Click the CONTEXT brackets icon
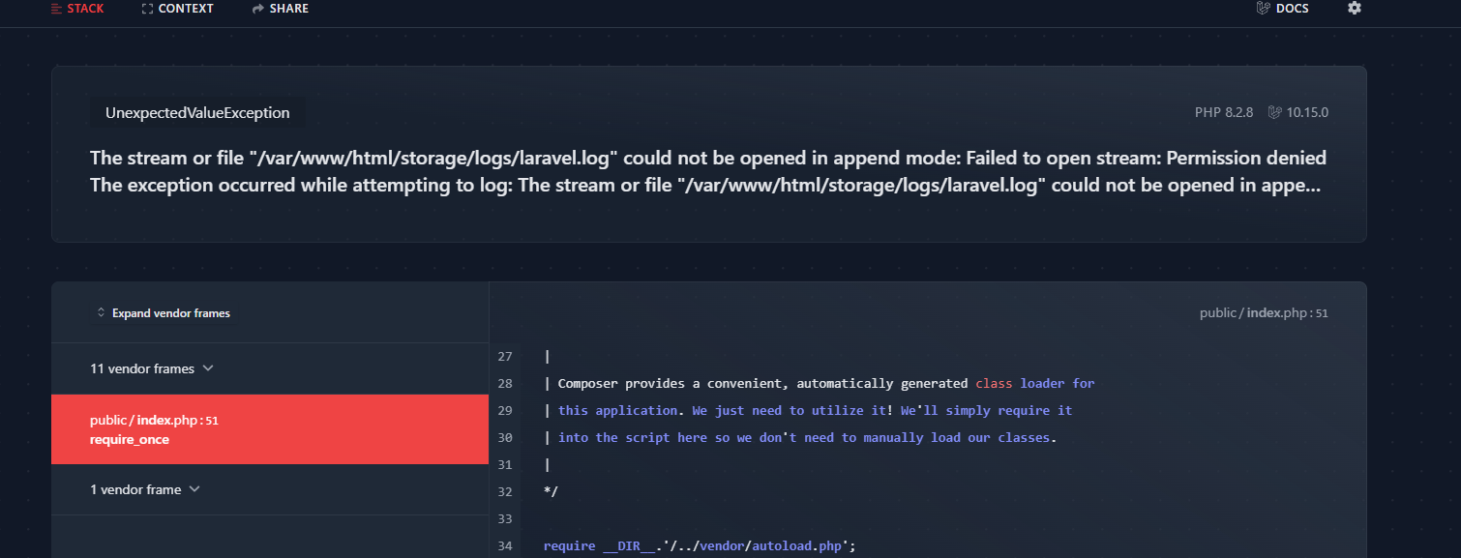1461x558 pixels. coord(148,8)
